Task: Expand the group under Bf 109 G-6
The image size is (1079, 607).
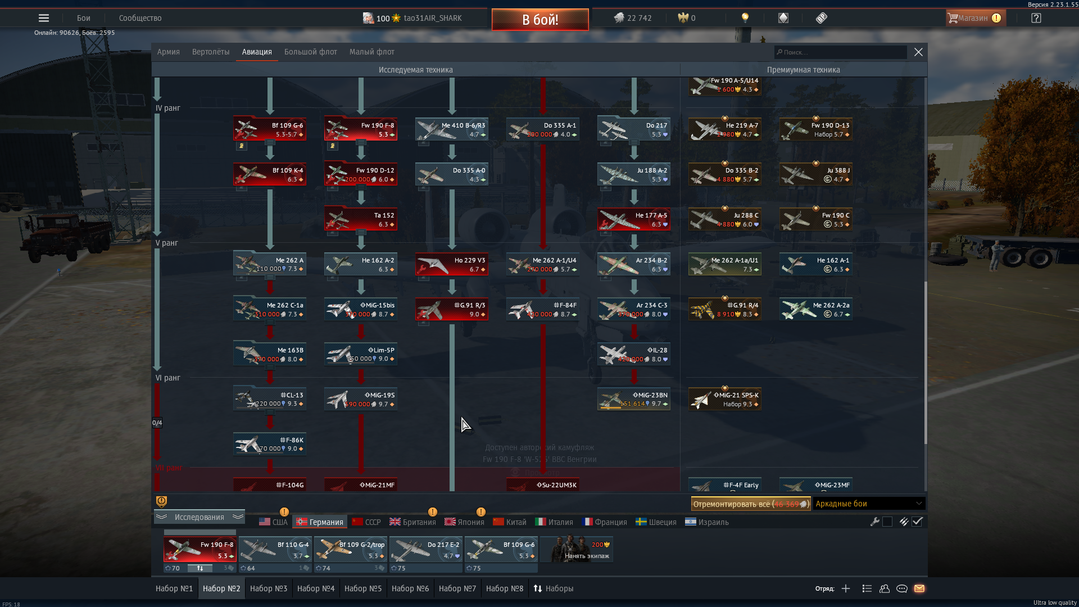Action: 270,143
